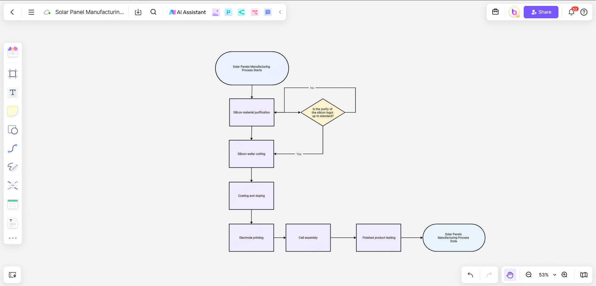Go back using the back arrow
The height and width of the screenshot is (286, 596).
click(12, 12)
